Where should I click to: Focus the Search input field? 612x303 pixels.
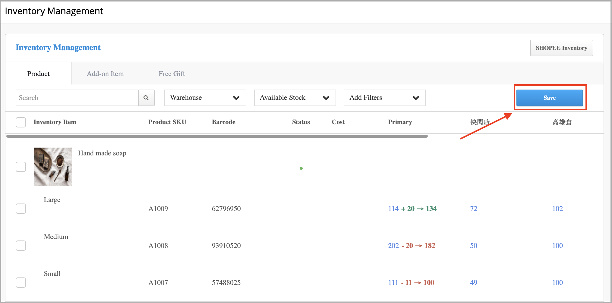pyautogui.click(x=77, y=98)
